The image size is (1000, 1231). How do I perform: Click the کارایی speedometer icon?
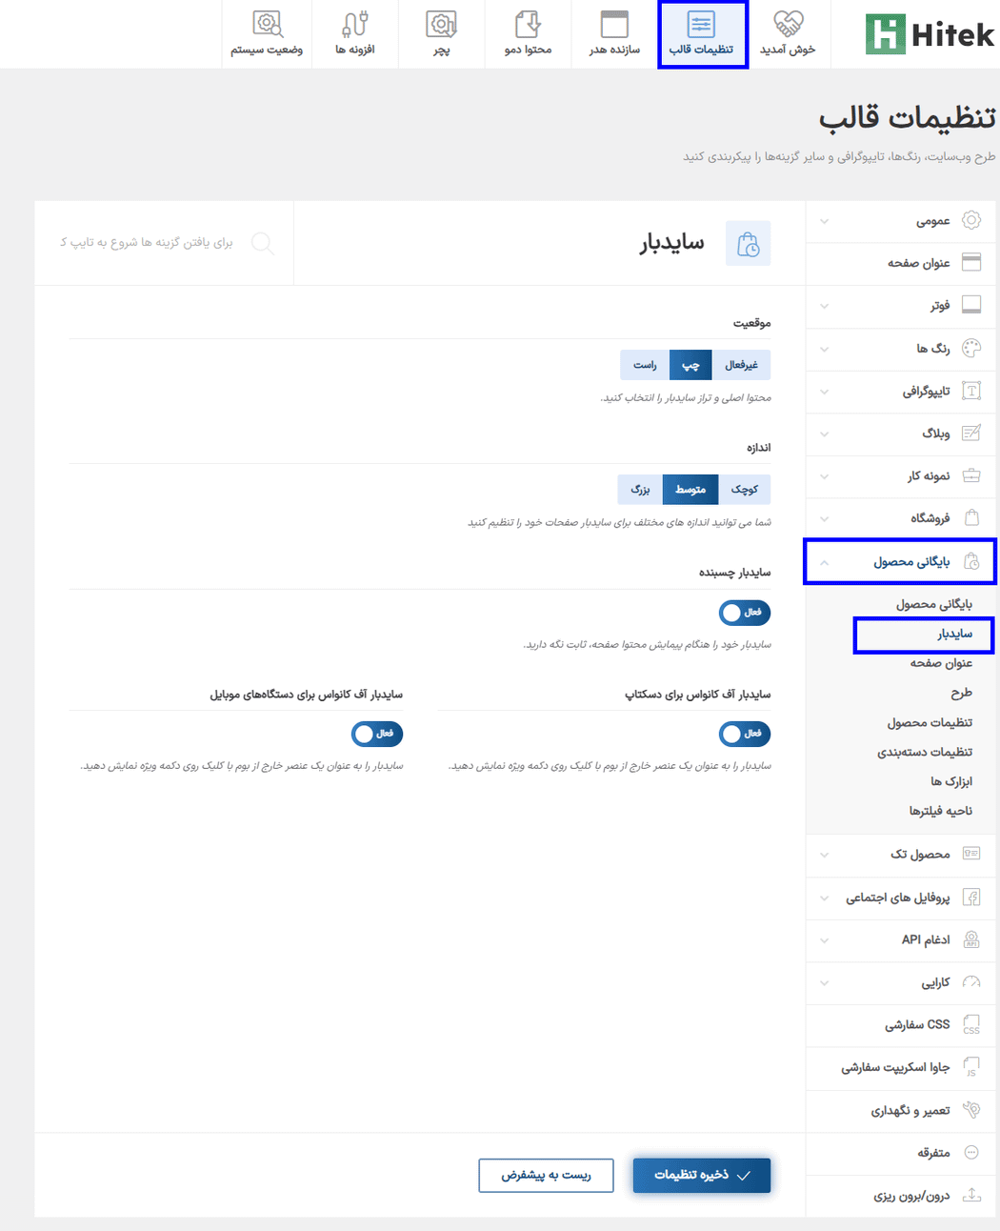(x=971, y=981)
